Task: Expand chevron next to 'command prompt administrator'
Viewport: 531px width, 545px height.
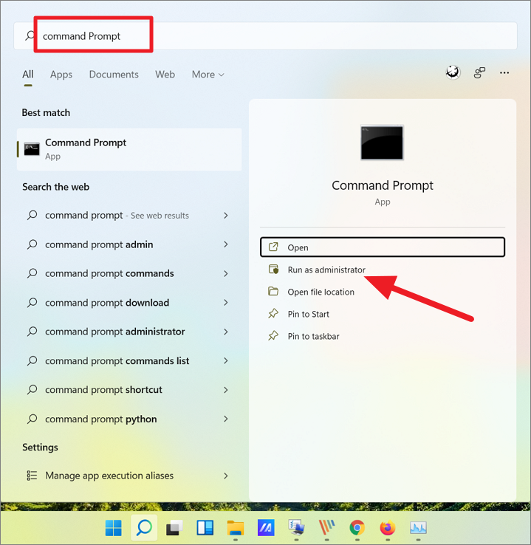Action: click(226, 332)
